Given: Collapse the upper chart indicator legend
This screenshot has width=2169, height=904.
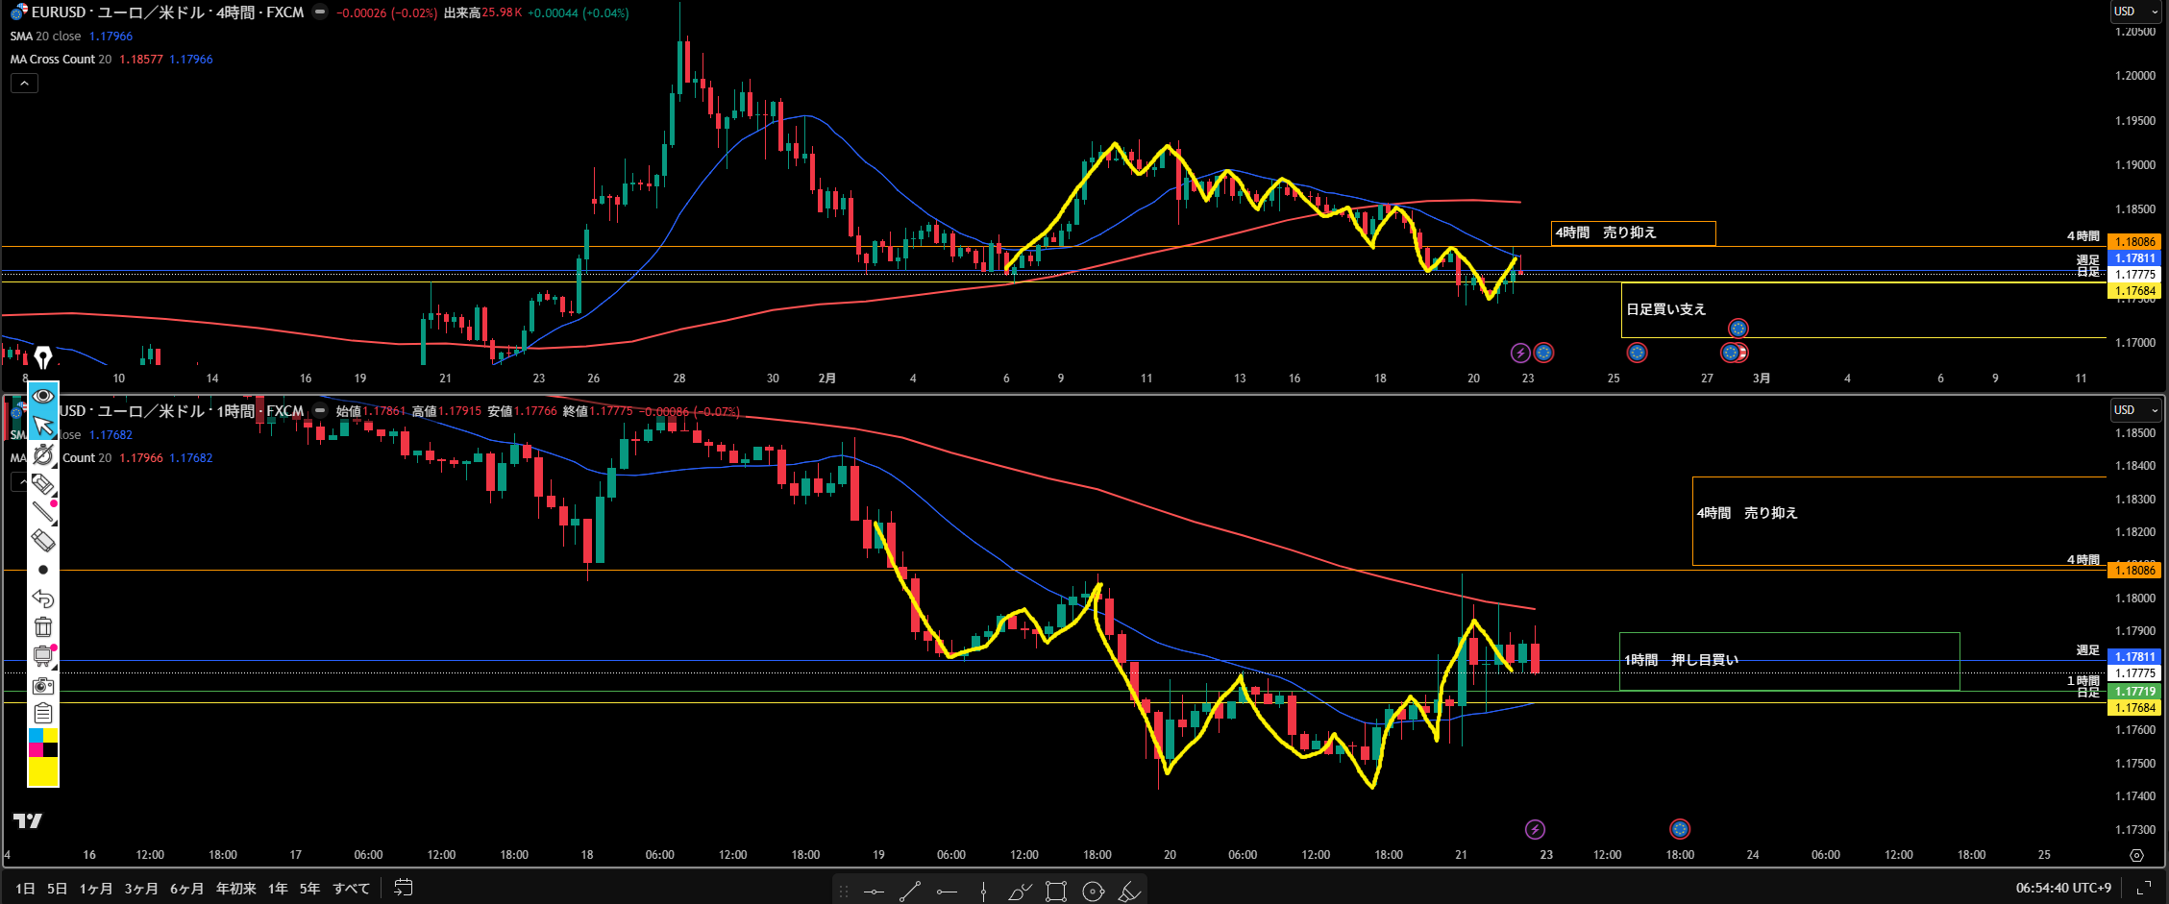Looking at the screenshot, I should [24, 84].
